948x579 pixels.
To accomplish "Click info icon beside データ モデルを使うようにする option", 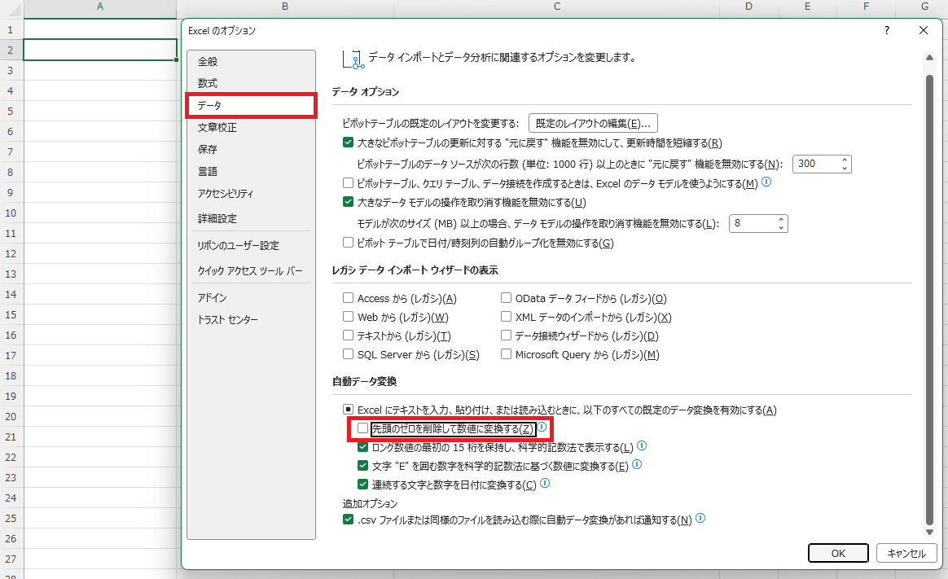I will pyautogui.click(x=766, y=182).
